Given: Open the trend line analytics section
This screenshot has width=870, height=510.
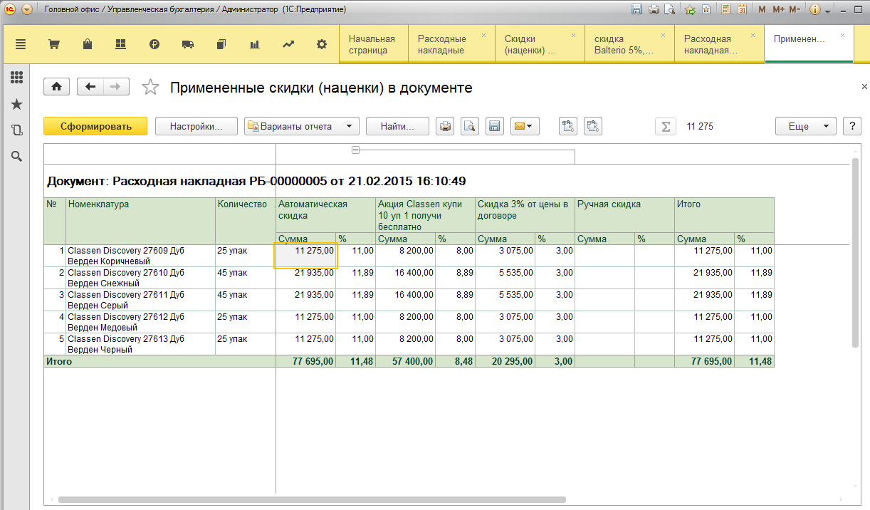Looking at the screenshot, I should click(x=288, y=44).
